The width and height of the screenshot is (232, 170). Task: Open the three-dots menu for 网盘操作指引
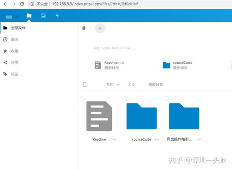point(199,139)
